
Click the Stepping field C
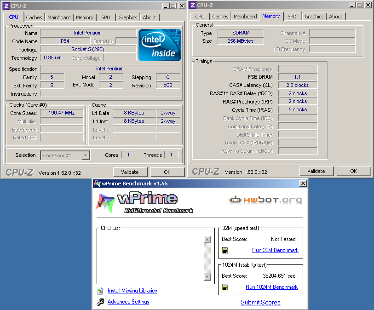tap(168, 77)
